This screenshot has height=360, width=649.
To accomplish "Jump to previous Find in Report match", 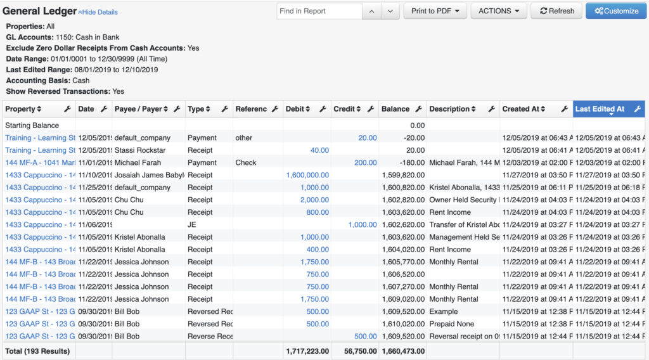I will pos(371,11).
